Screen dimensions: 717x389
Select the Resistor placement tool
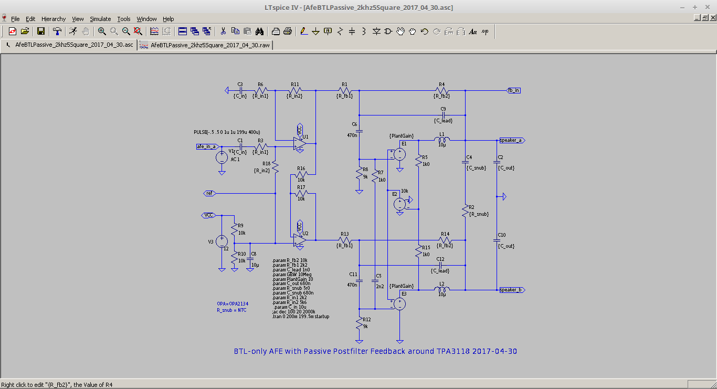coord(340,31)
